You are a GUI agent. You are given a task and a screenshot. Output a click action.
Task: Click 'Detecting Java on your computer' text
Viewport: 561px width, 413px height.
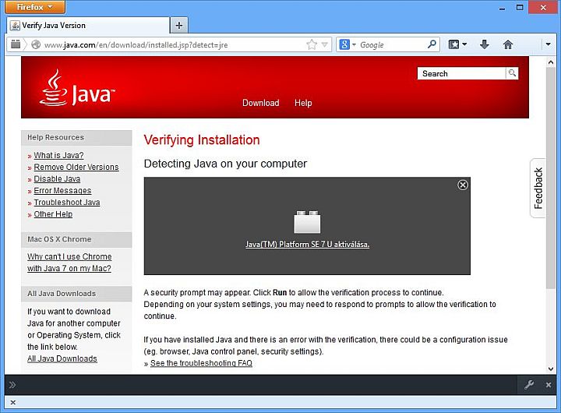click(225, 164)
